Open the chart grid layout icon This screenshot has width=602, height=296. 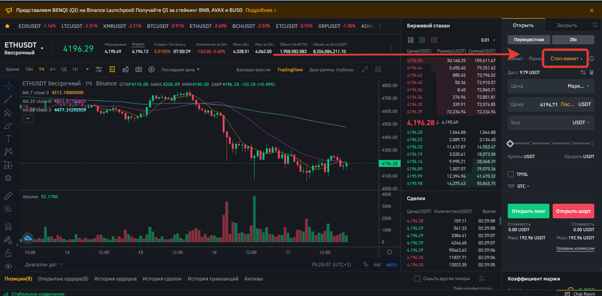click(378, 69)
